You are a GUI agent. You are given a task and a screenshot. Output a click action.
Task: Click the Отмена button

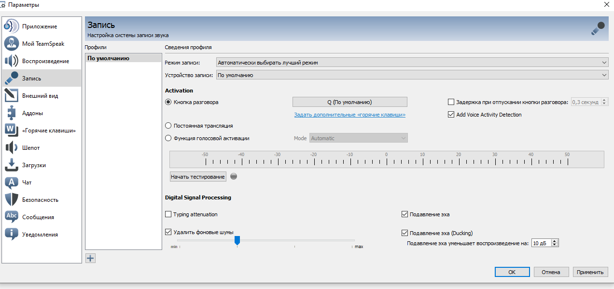(x=551, y=272)
